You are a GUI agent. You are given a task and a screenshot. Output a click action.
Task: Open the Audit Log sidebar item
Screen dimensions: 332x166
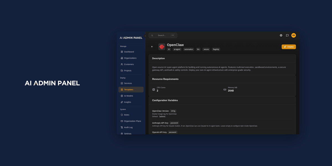(x=131, y=127)
